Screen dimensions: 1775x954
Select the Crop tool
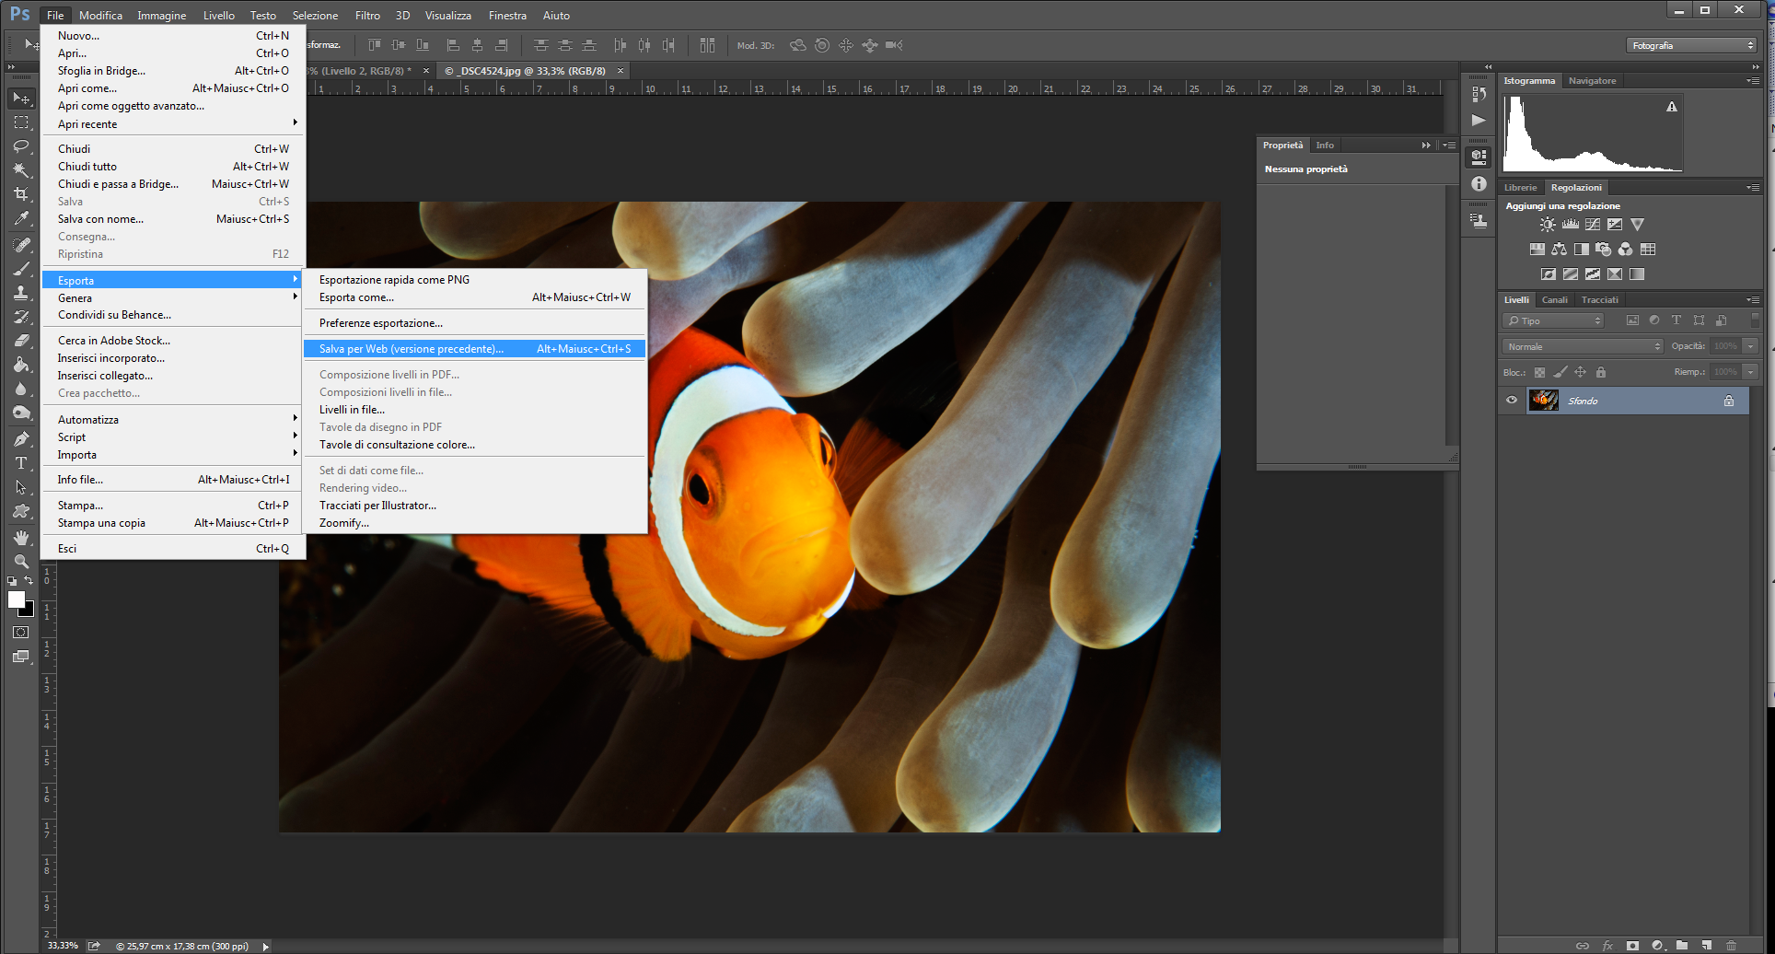[20, 194]
